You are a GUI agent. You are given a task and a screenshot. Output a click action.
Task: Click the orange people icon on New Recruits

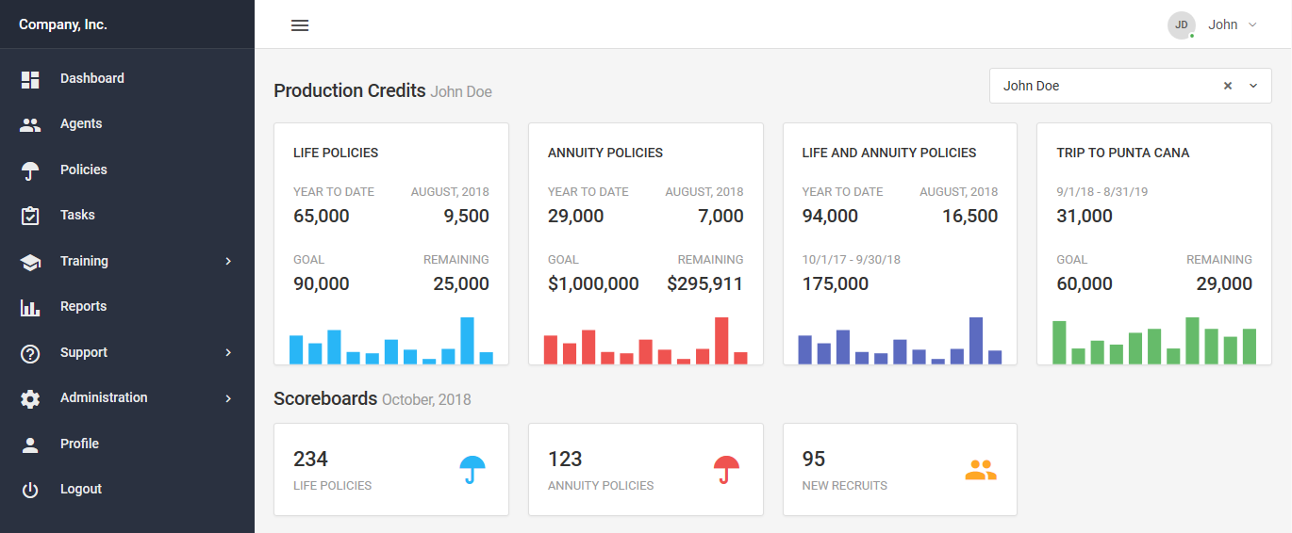tap(981, 470)
